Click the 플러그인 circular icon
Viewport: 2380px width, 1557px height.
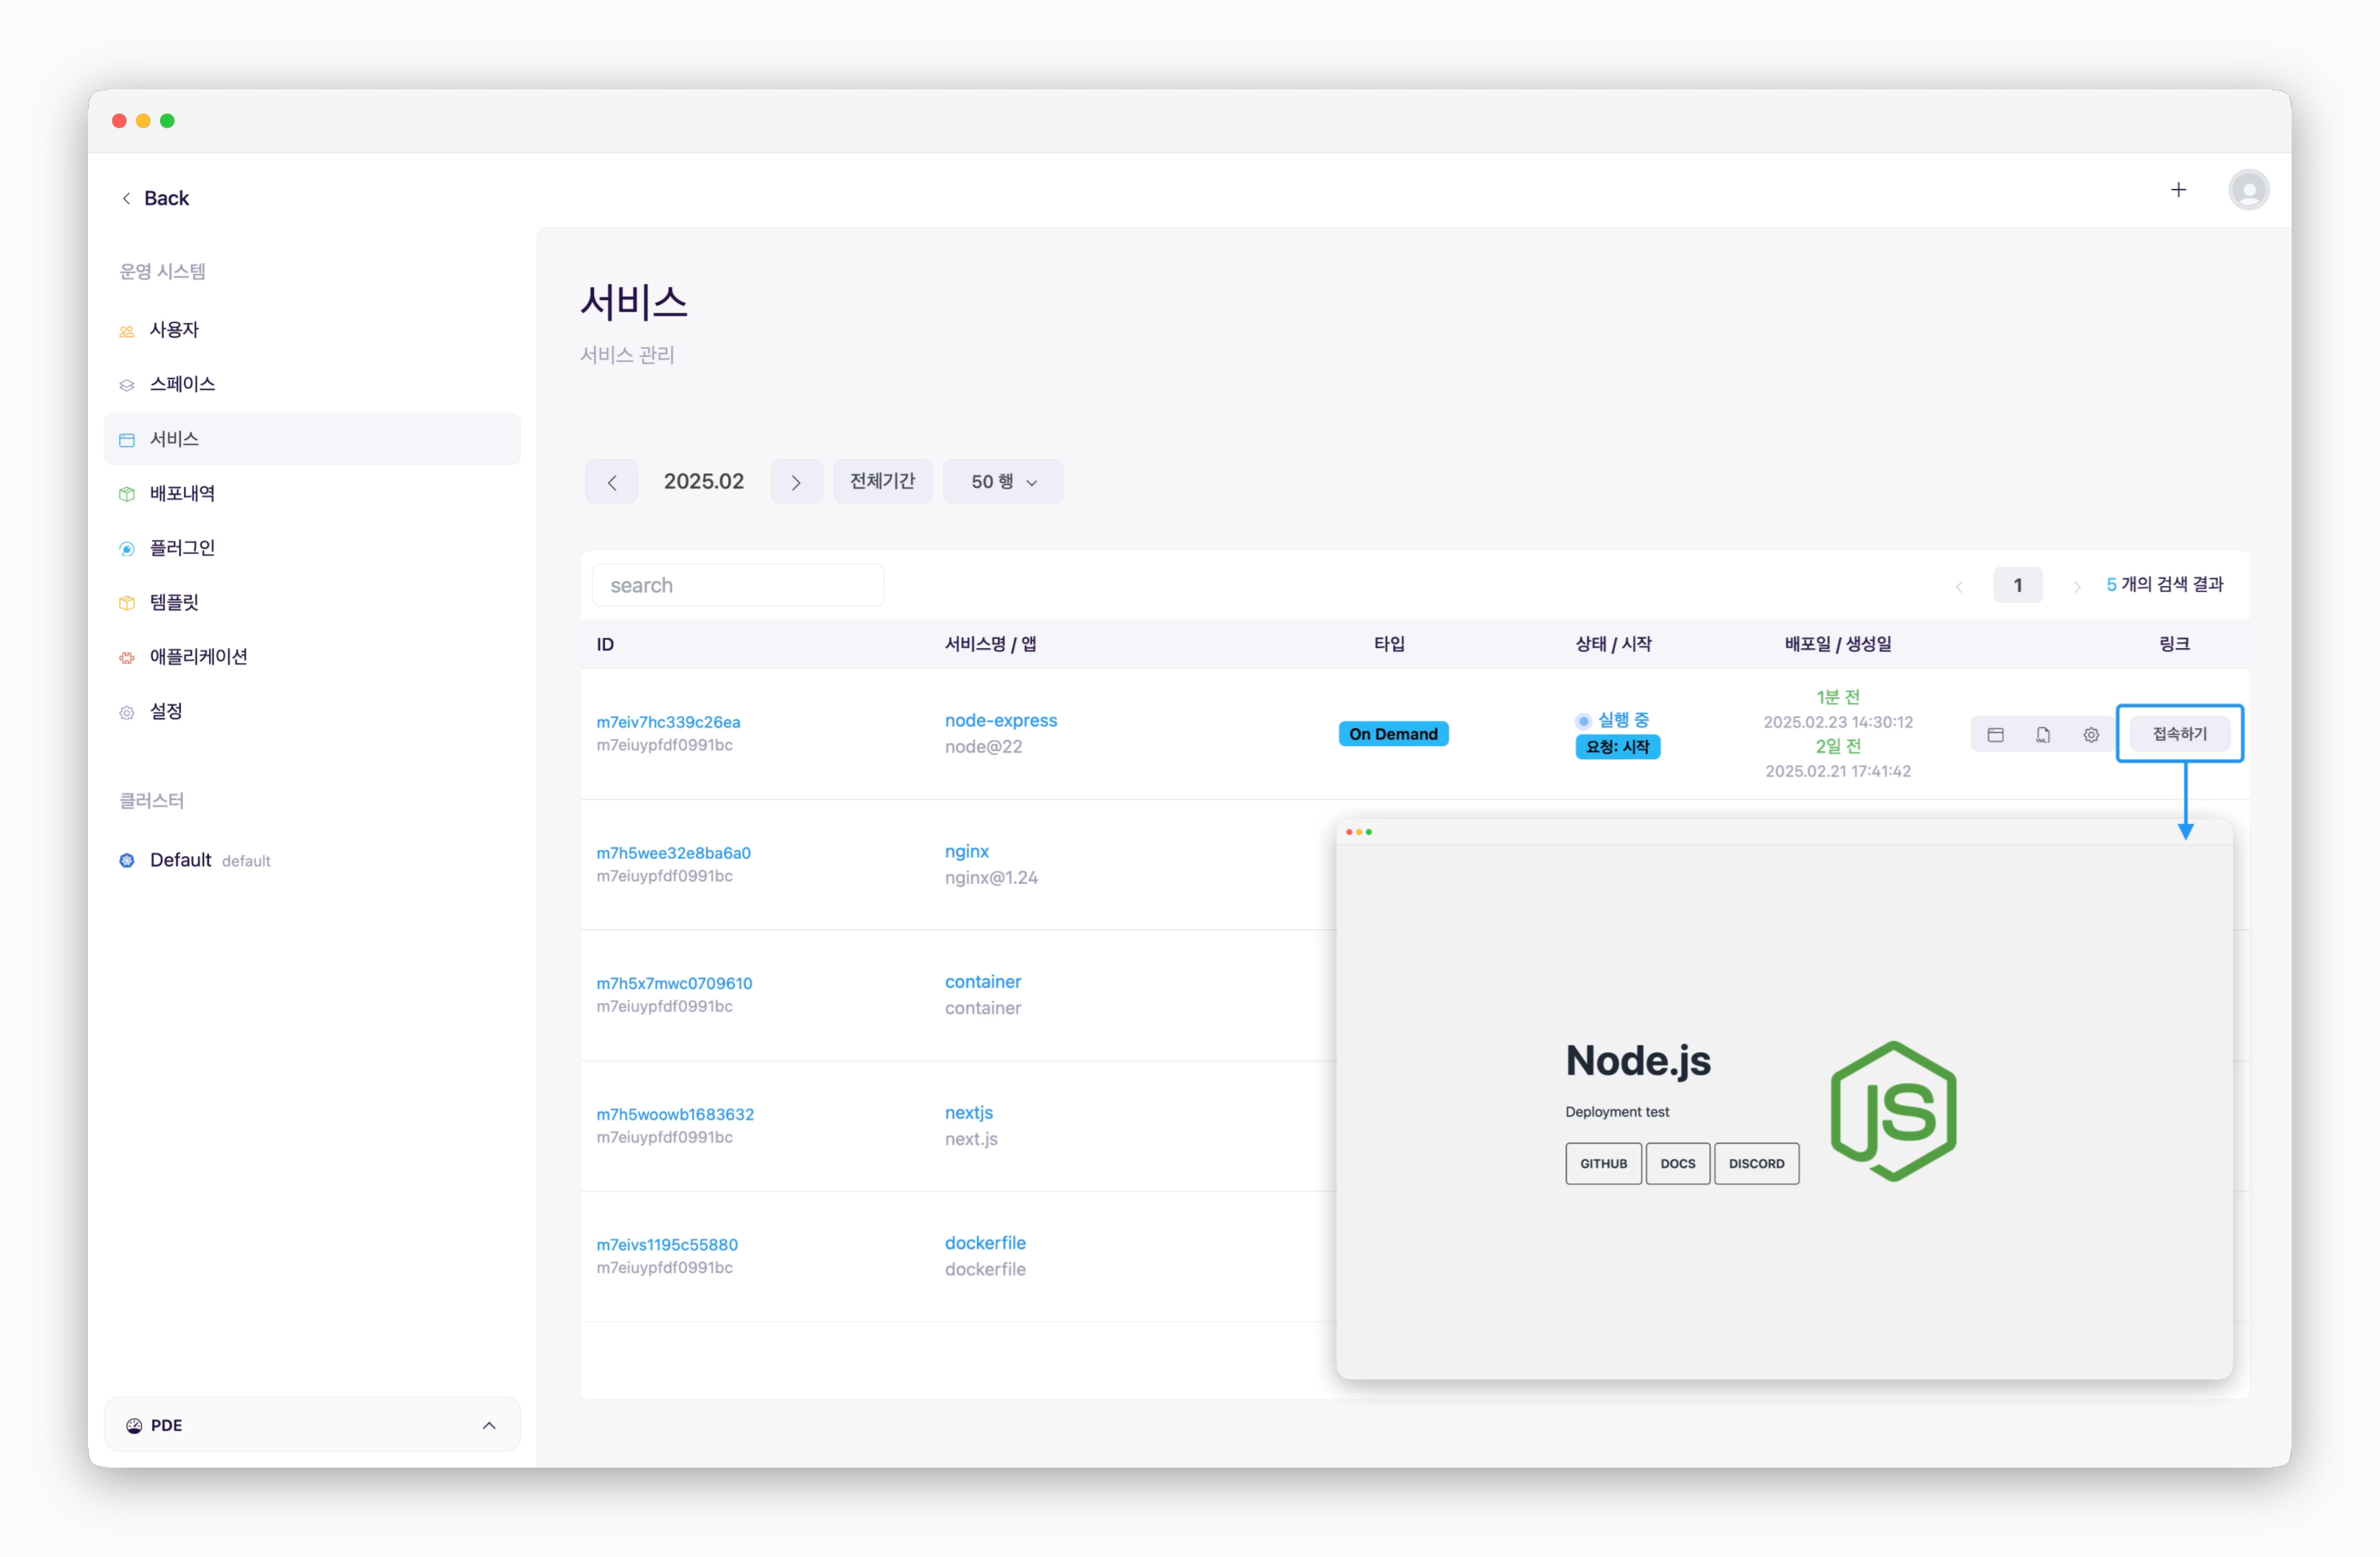point(127,549)
